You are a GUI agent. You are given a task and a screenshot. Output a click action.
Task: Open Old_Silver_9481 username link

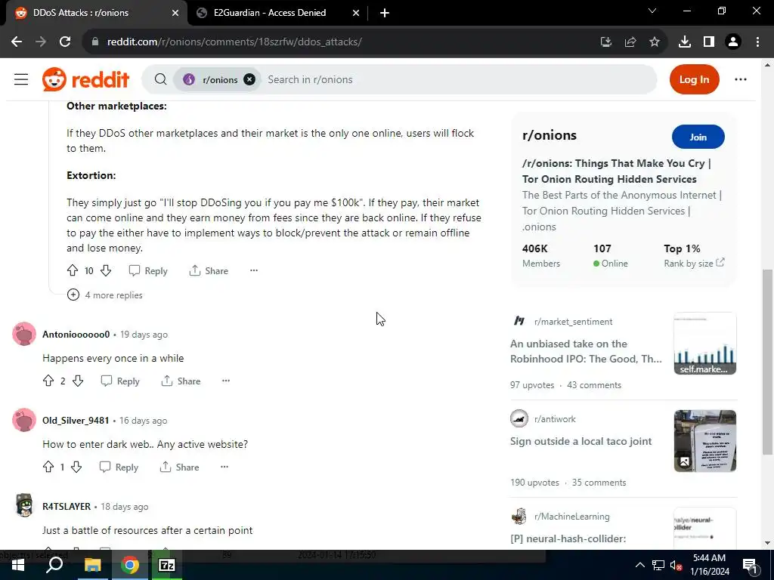(x=76, y=420)
